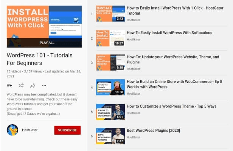Open title 'How To Easily Install WordPress With Softaculous'

click(169, 32)
